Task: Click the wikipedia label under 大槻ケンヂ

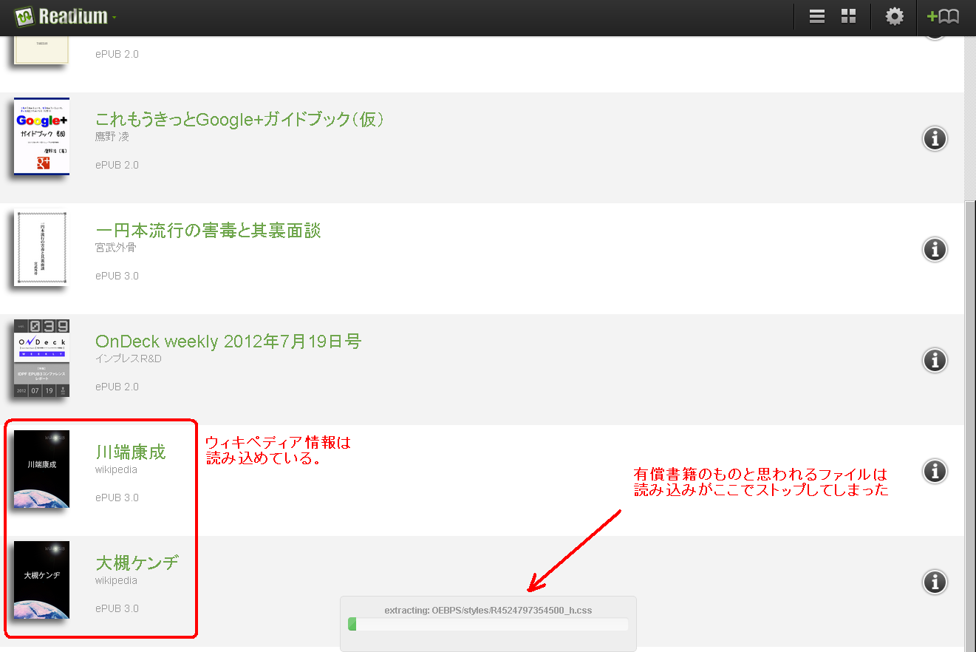Action: click(116, 580)
